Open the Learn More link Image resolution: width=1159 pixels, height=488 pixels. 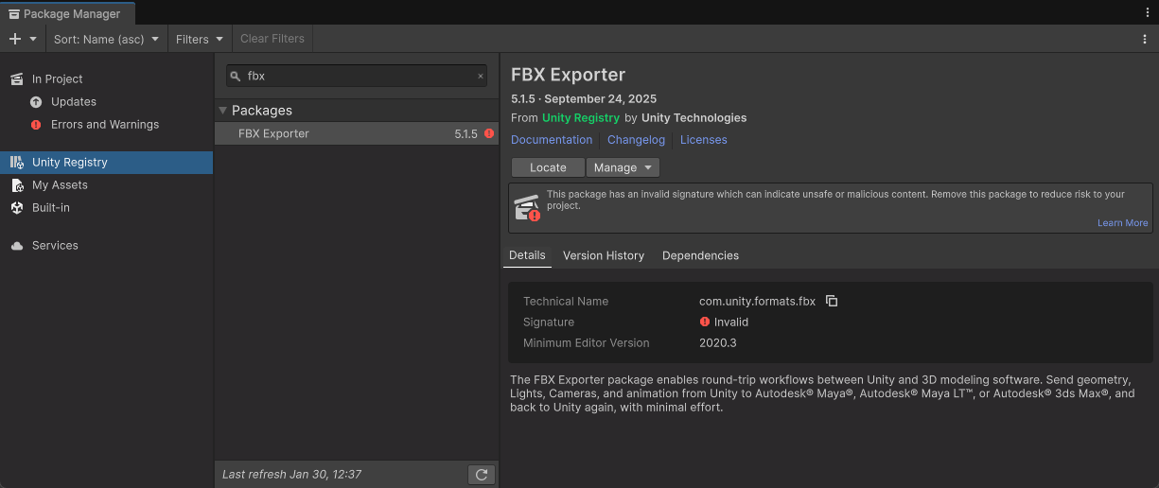coord(1122,223)
